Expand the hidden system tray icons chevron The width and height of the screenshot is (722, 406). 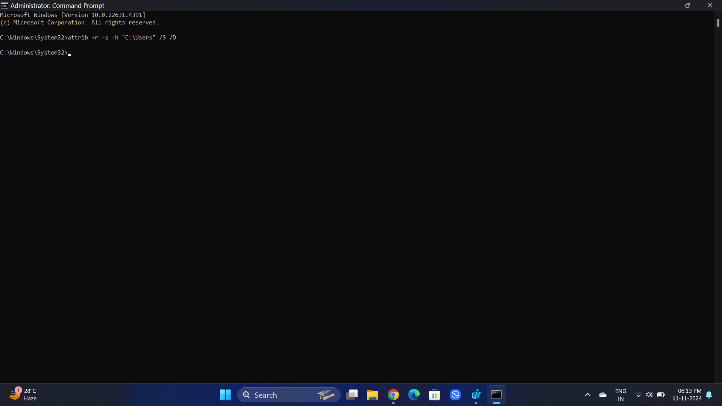click(588, 395)
